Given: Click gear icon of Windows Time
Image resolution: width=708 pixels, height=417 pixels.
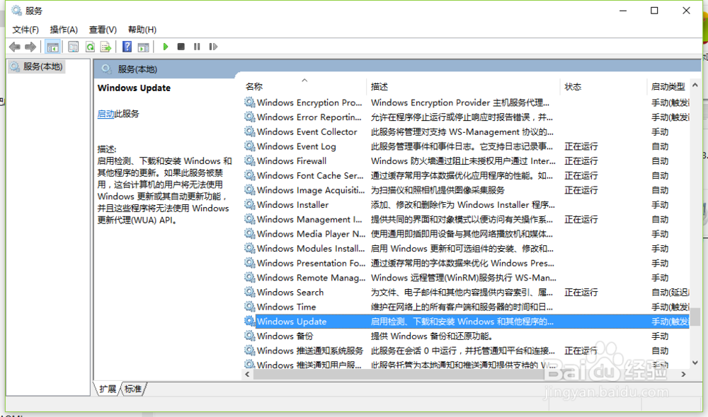Looking at the screenshot, I should click(x=249, y=307).
